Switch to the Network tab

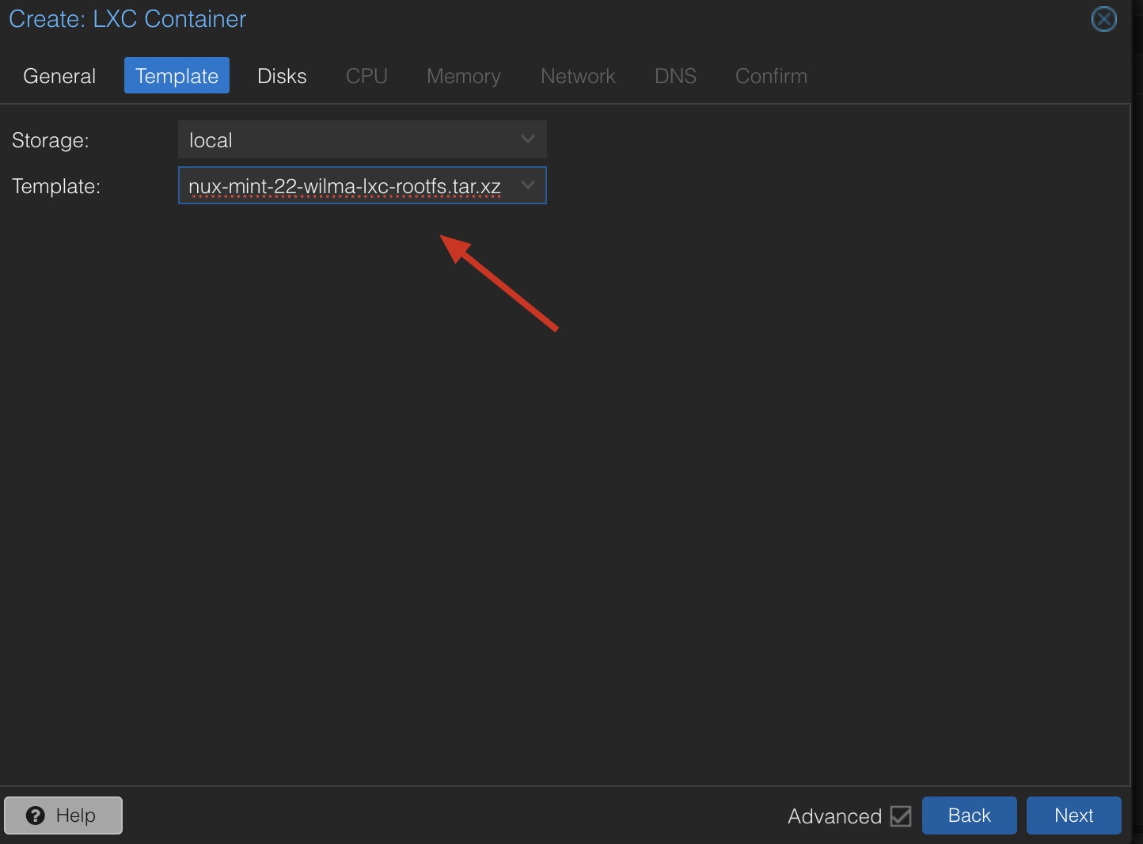click(578, 76)
